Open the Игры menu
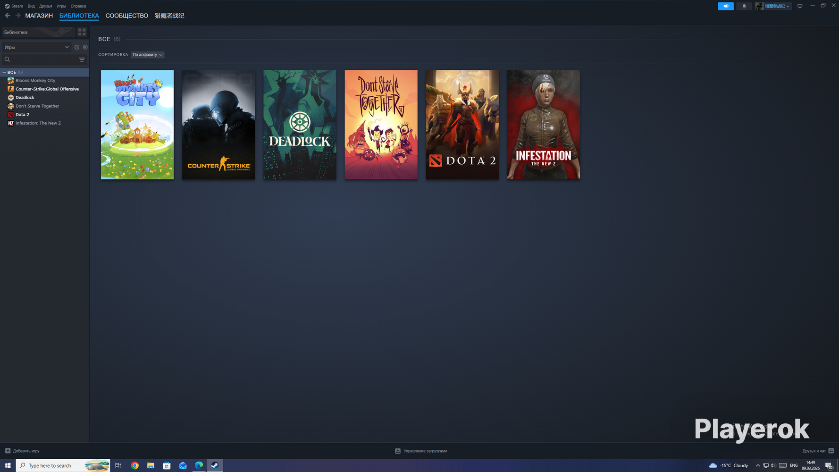Screen dimensions: 839x472 pyautogui.click(x=61, y=6)
